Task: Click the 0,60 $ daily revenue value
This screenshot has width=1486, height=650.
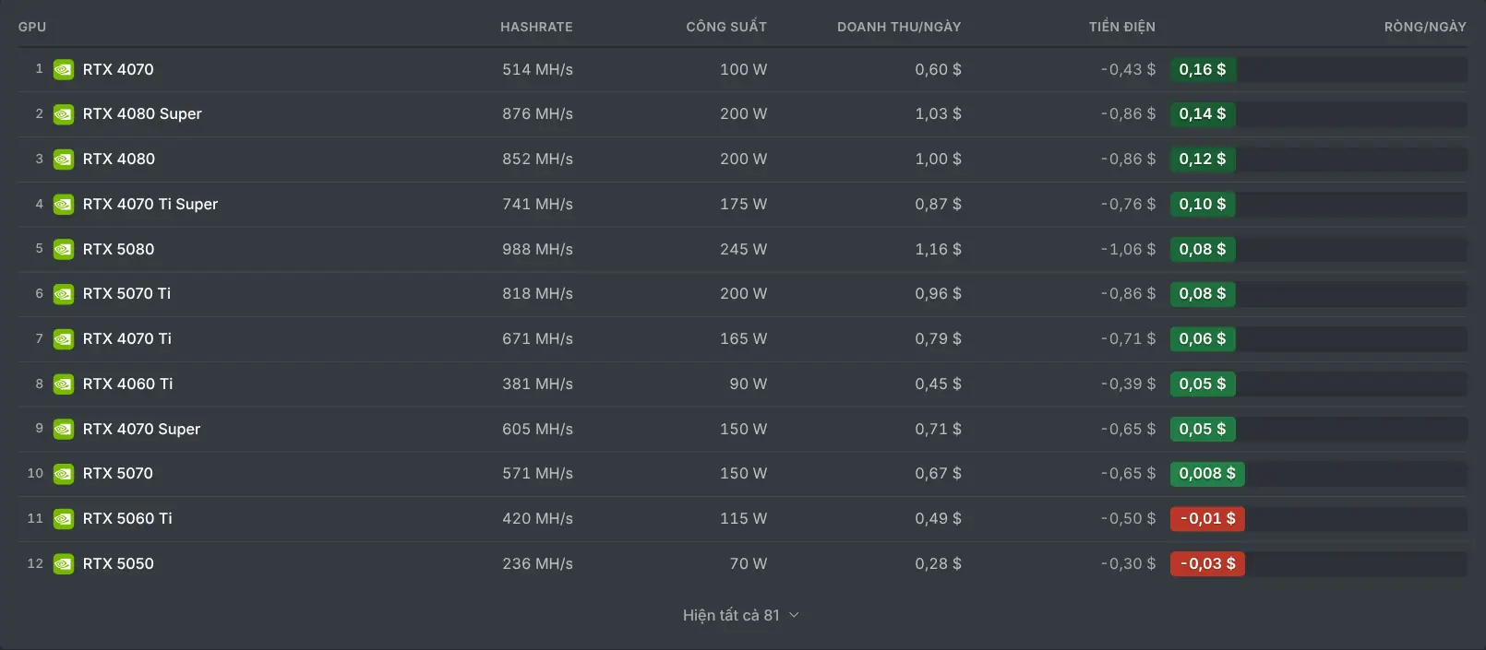Action: (x=938, y=69)
